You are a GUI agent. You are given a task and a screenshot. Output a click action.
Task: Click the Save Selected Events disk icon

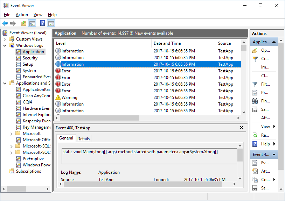[255, 188]
